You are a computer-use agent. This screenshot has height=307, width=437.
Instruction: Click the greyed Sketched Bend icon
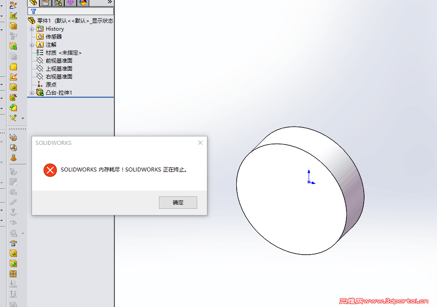pyautogui.click(x=13, y=212)
